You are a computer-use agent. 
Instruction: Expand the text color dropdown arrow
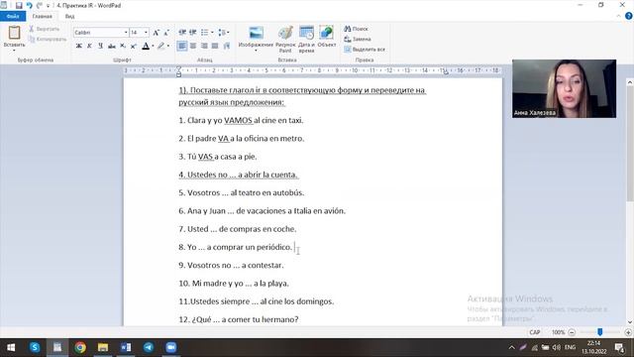coord(153,47)
